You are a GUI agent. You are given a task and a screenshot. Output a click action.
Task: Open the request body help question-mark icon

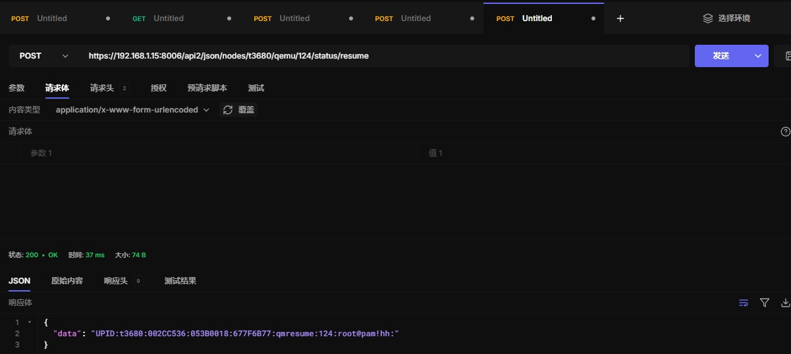coord(785,132)
